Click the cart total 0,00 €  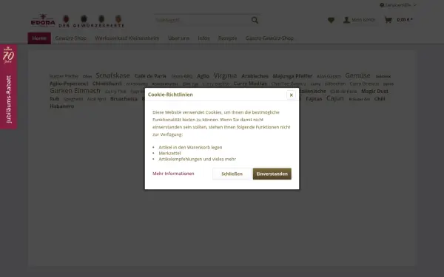(404, 20)
